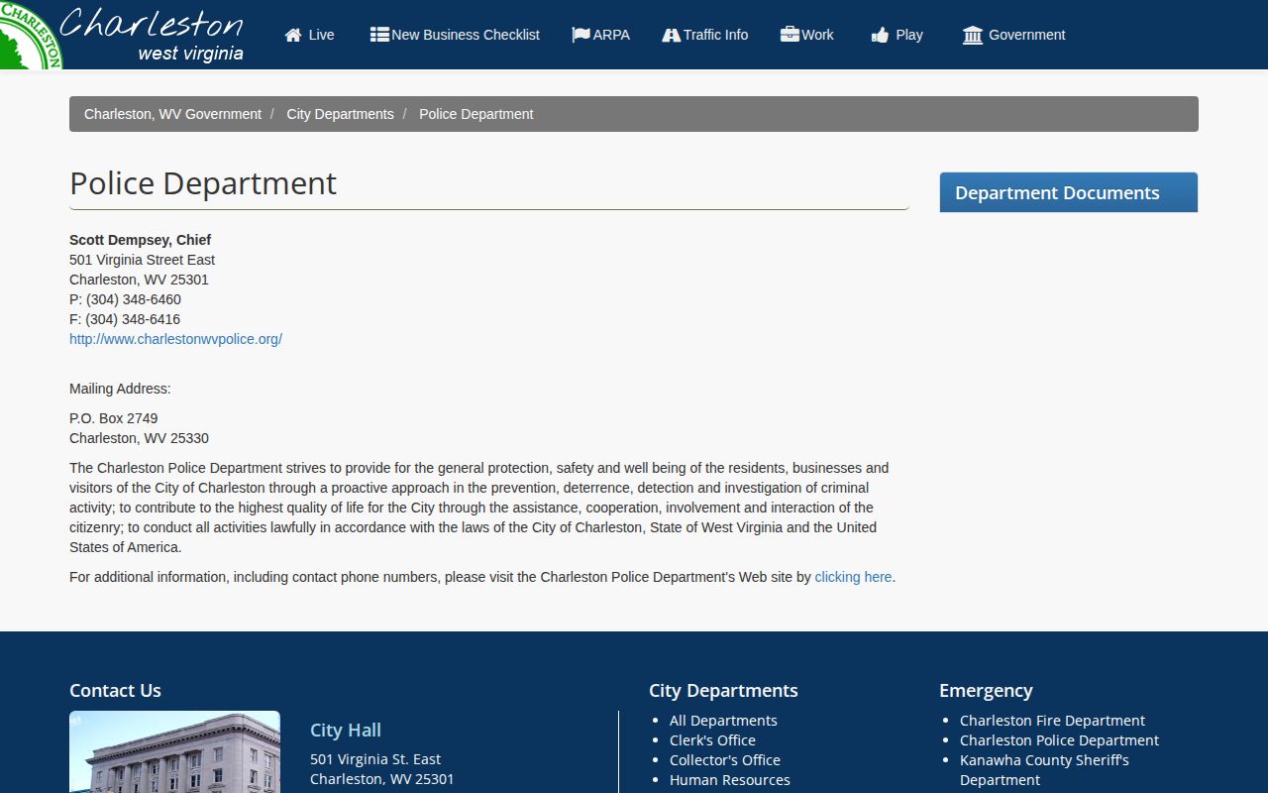The image size is (1268, 793).
Task: Click the 'Scott Dempsey, Chief' text
Action: tap(140, 240)
